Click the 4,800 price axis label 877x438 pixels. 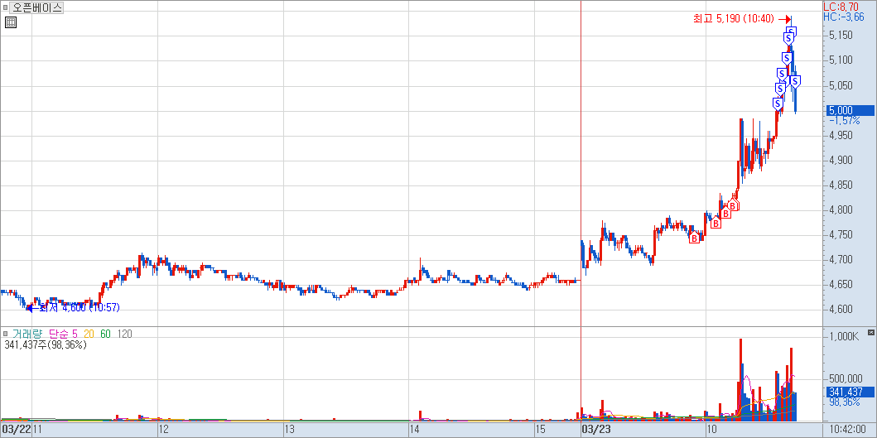[x=841, y=209]
